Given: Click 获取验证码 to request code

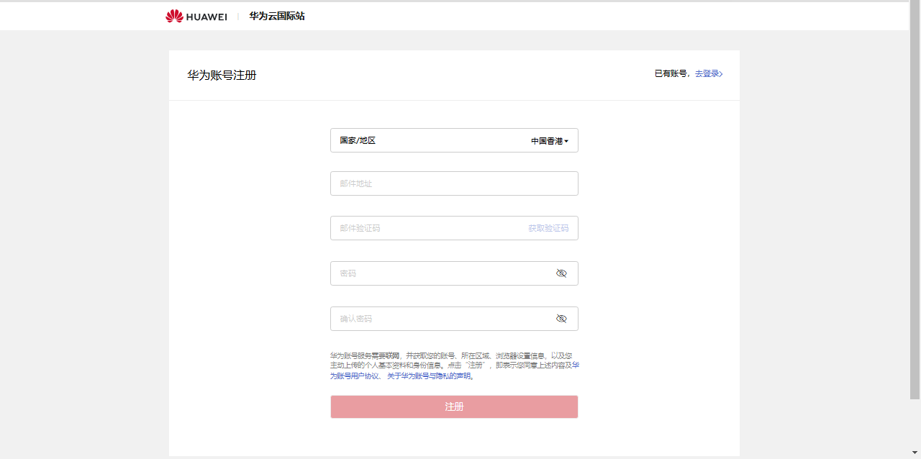Looking at the screenshot, I should [x=548, y=228].
